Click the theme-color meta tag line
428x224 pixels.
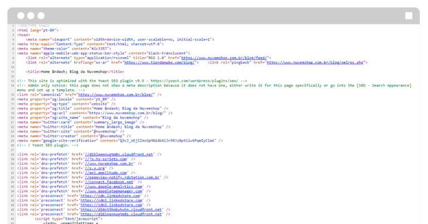click(x=64, y=48)
